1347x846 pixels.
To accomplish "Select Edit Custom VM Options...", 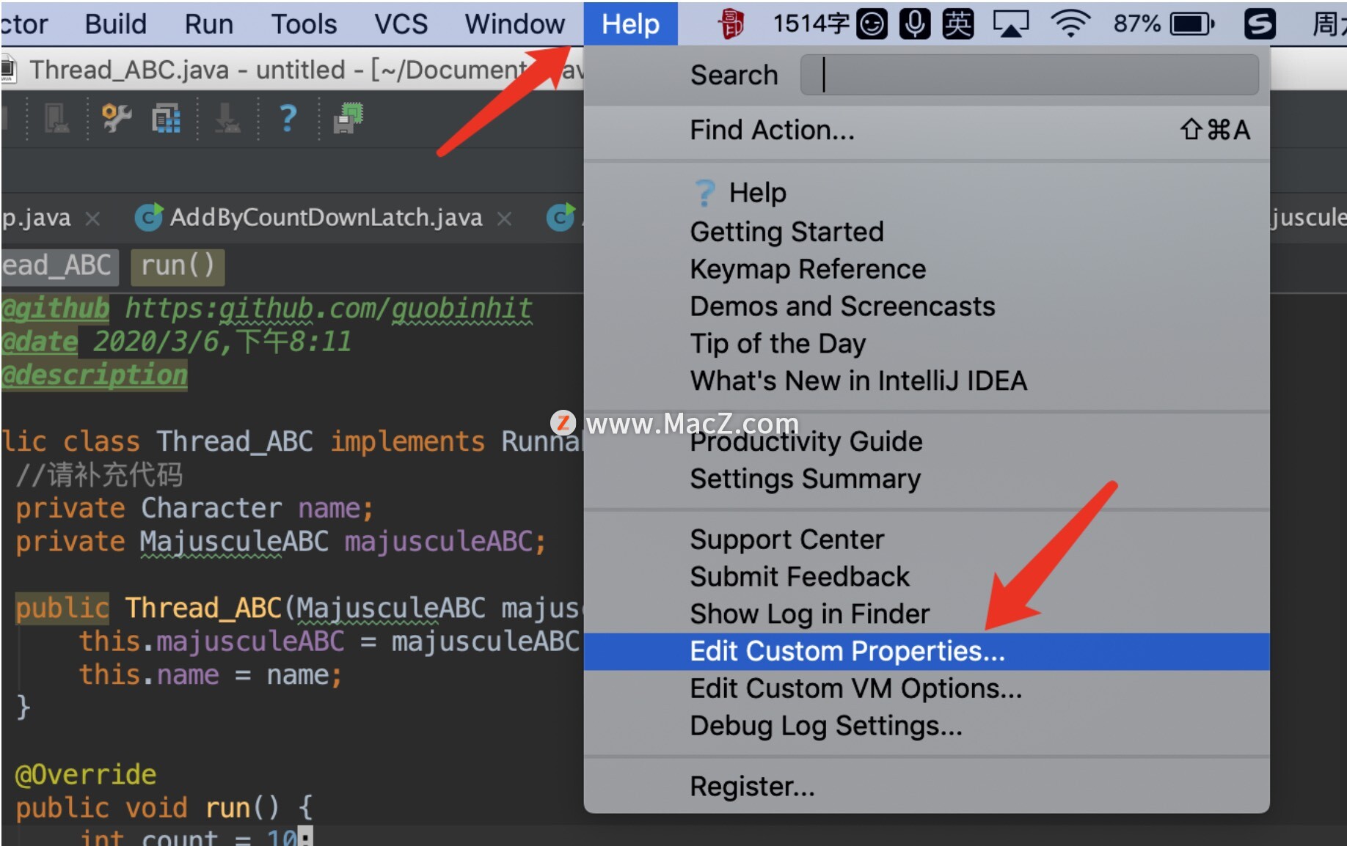I will [927, 689].
